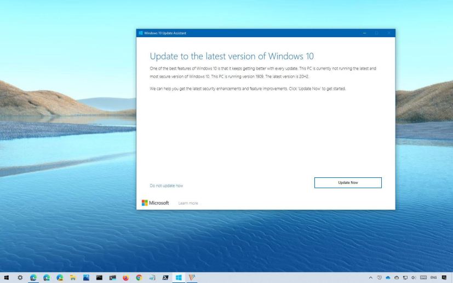Launch Microsoft Edge Dev from taskbar
The height and width of the screenshot is (283, 453).
(x=47, y=278)
